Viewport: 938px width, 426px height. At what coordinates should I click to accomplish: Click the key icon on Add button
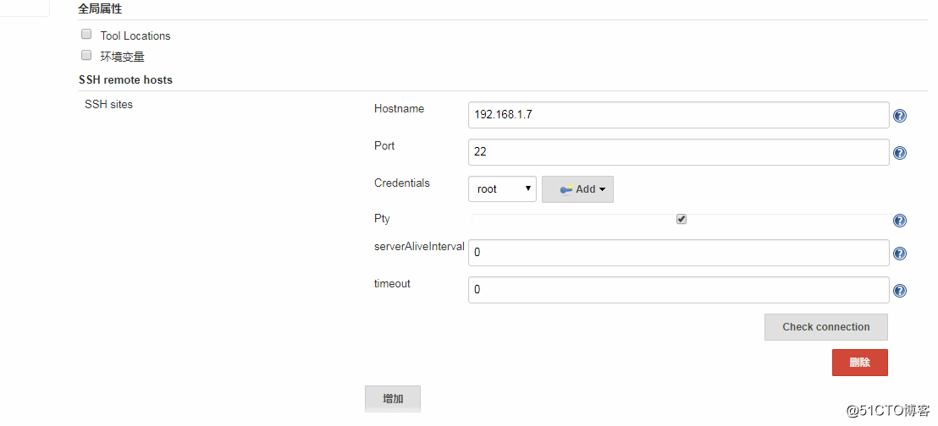click(x=566, y=189)
